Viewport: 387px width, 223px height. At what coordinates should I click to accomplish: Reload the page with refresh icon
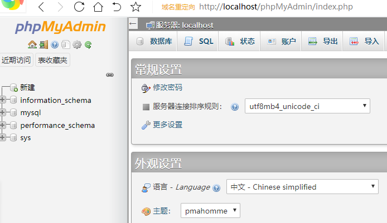click(x=79, y=7)
